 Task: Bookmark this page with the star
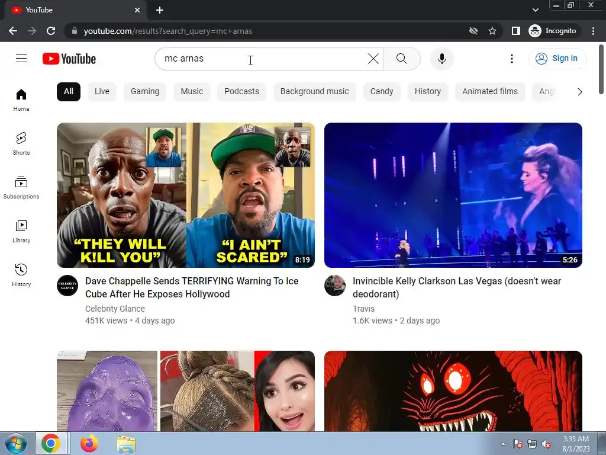[492, 31]
